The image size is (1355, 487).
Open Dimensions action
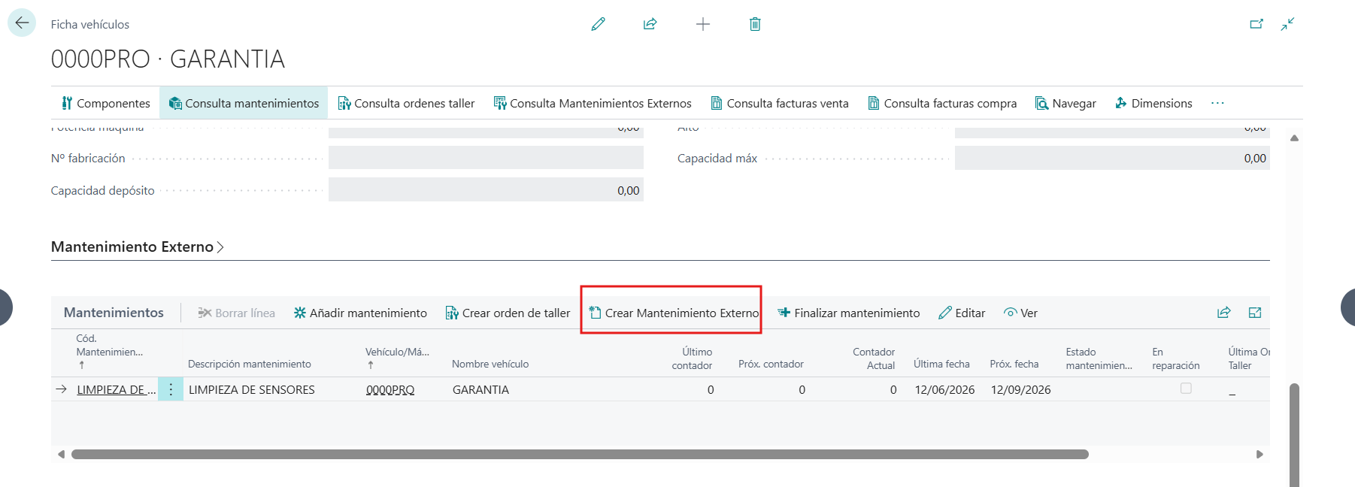click(x=1153, y=103)
